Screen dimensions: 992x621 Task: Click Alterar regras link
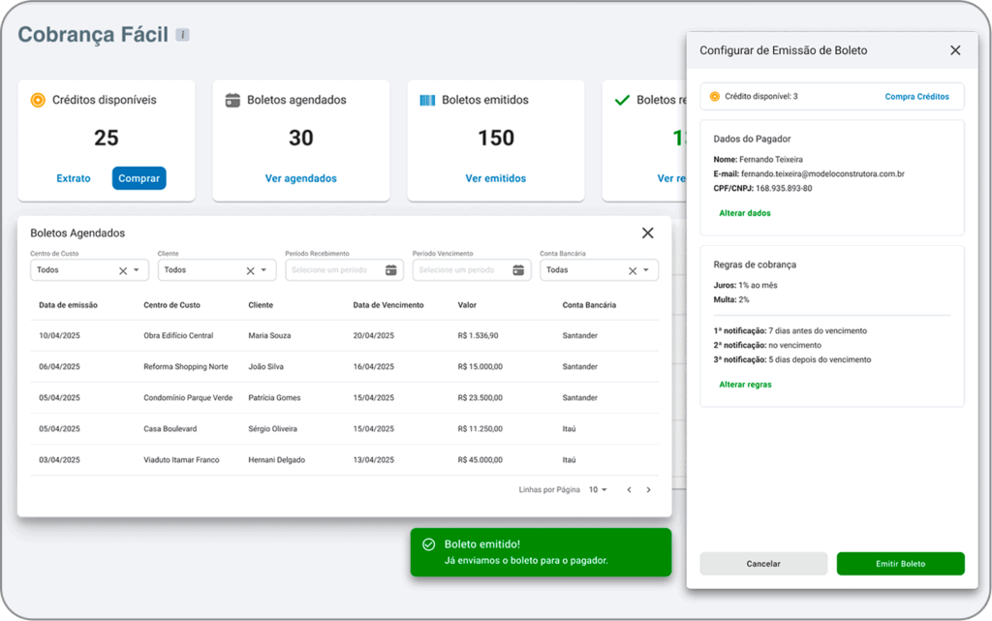click(x=745, y=385)
